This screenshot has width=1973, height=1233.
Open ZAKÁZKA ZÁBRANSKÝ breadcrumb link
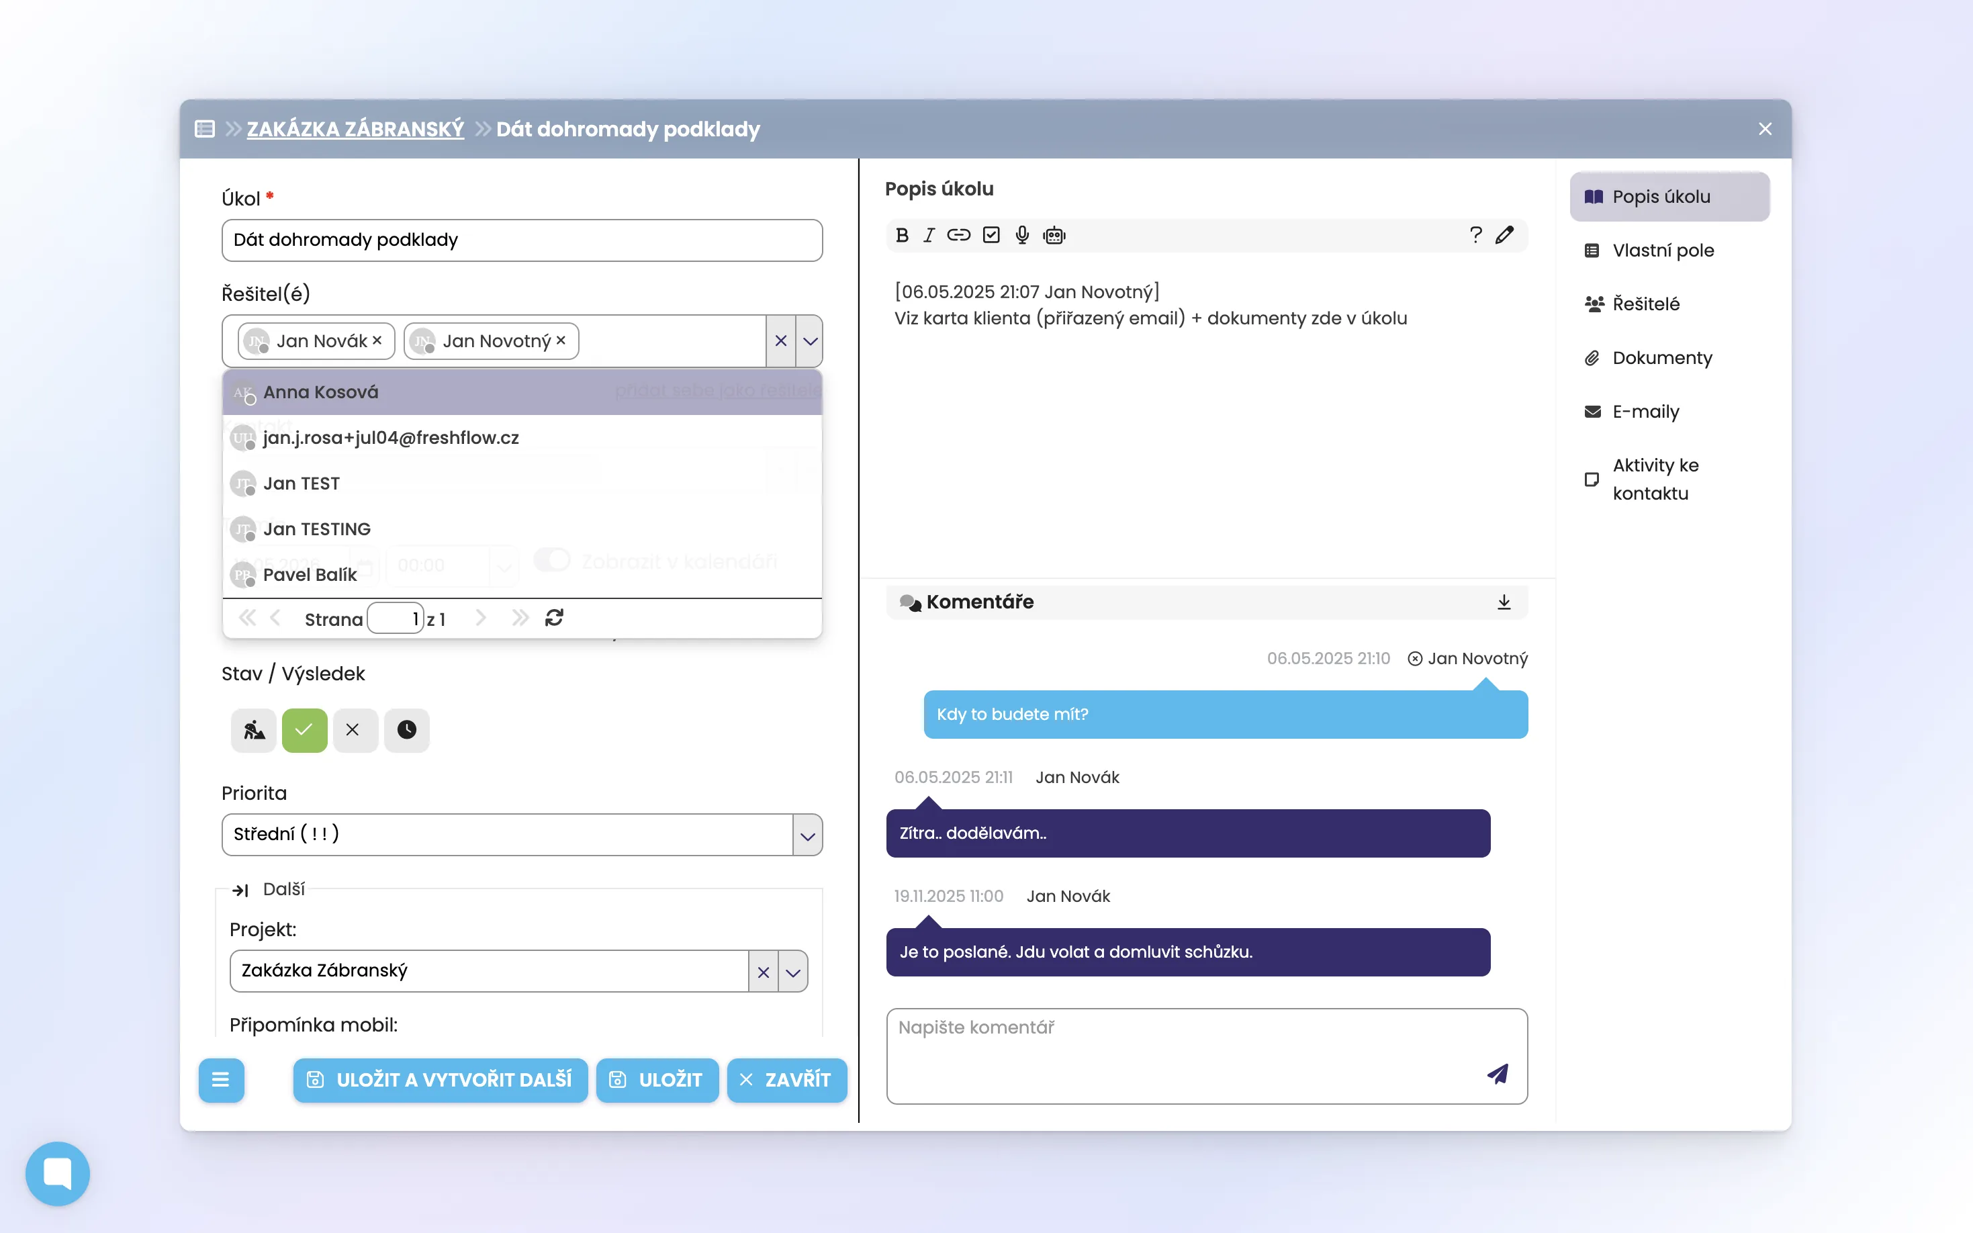355,129
